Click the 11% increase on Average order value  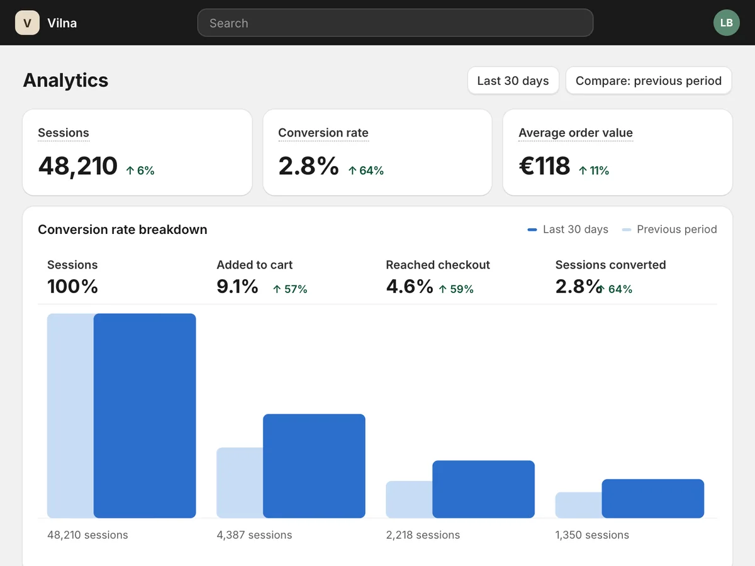(x=593, y=170)
